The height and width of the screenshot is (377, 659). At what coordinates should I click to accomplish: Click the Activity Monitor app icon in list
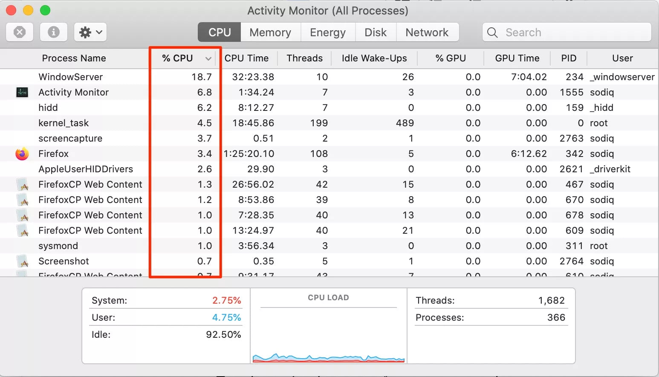22,92
